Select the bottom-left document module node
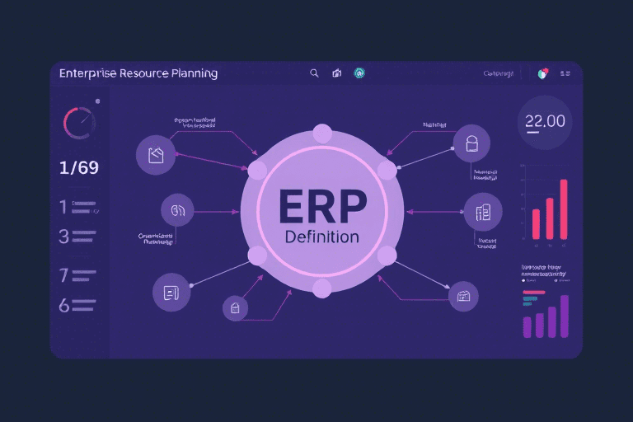This screenshot has height=422, width=633. (171, 292)
